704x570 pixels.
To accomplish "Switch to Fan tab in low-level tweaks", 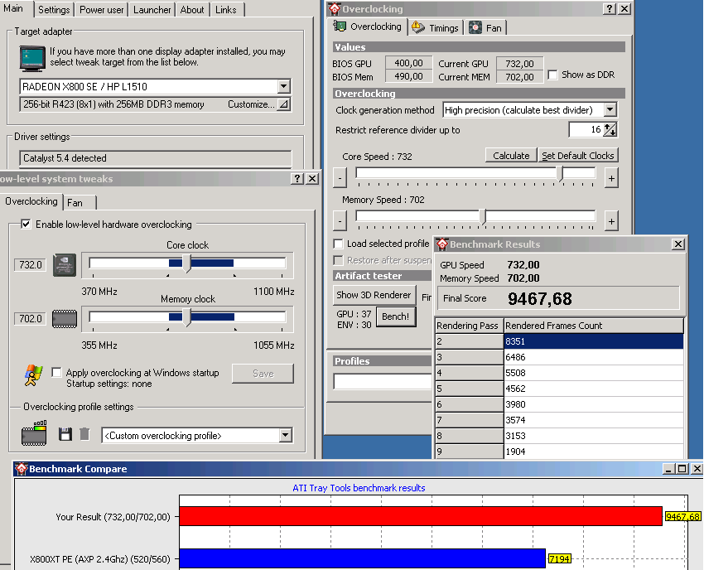I will click(78, 203).
